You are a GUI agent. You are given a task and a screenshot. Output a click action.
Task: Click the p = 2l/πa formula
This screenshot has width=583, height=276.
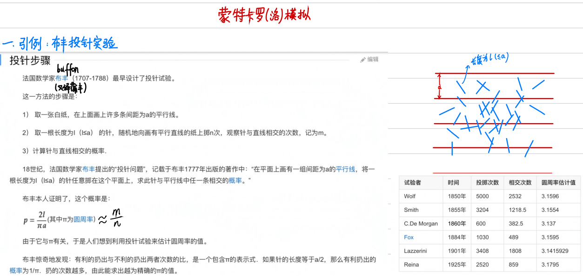35,219
